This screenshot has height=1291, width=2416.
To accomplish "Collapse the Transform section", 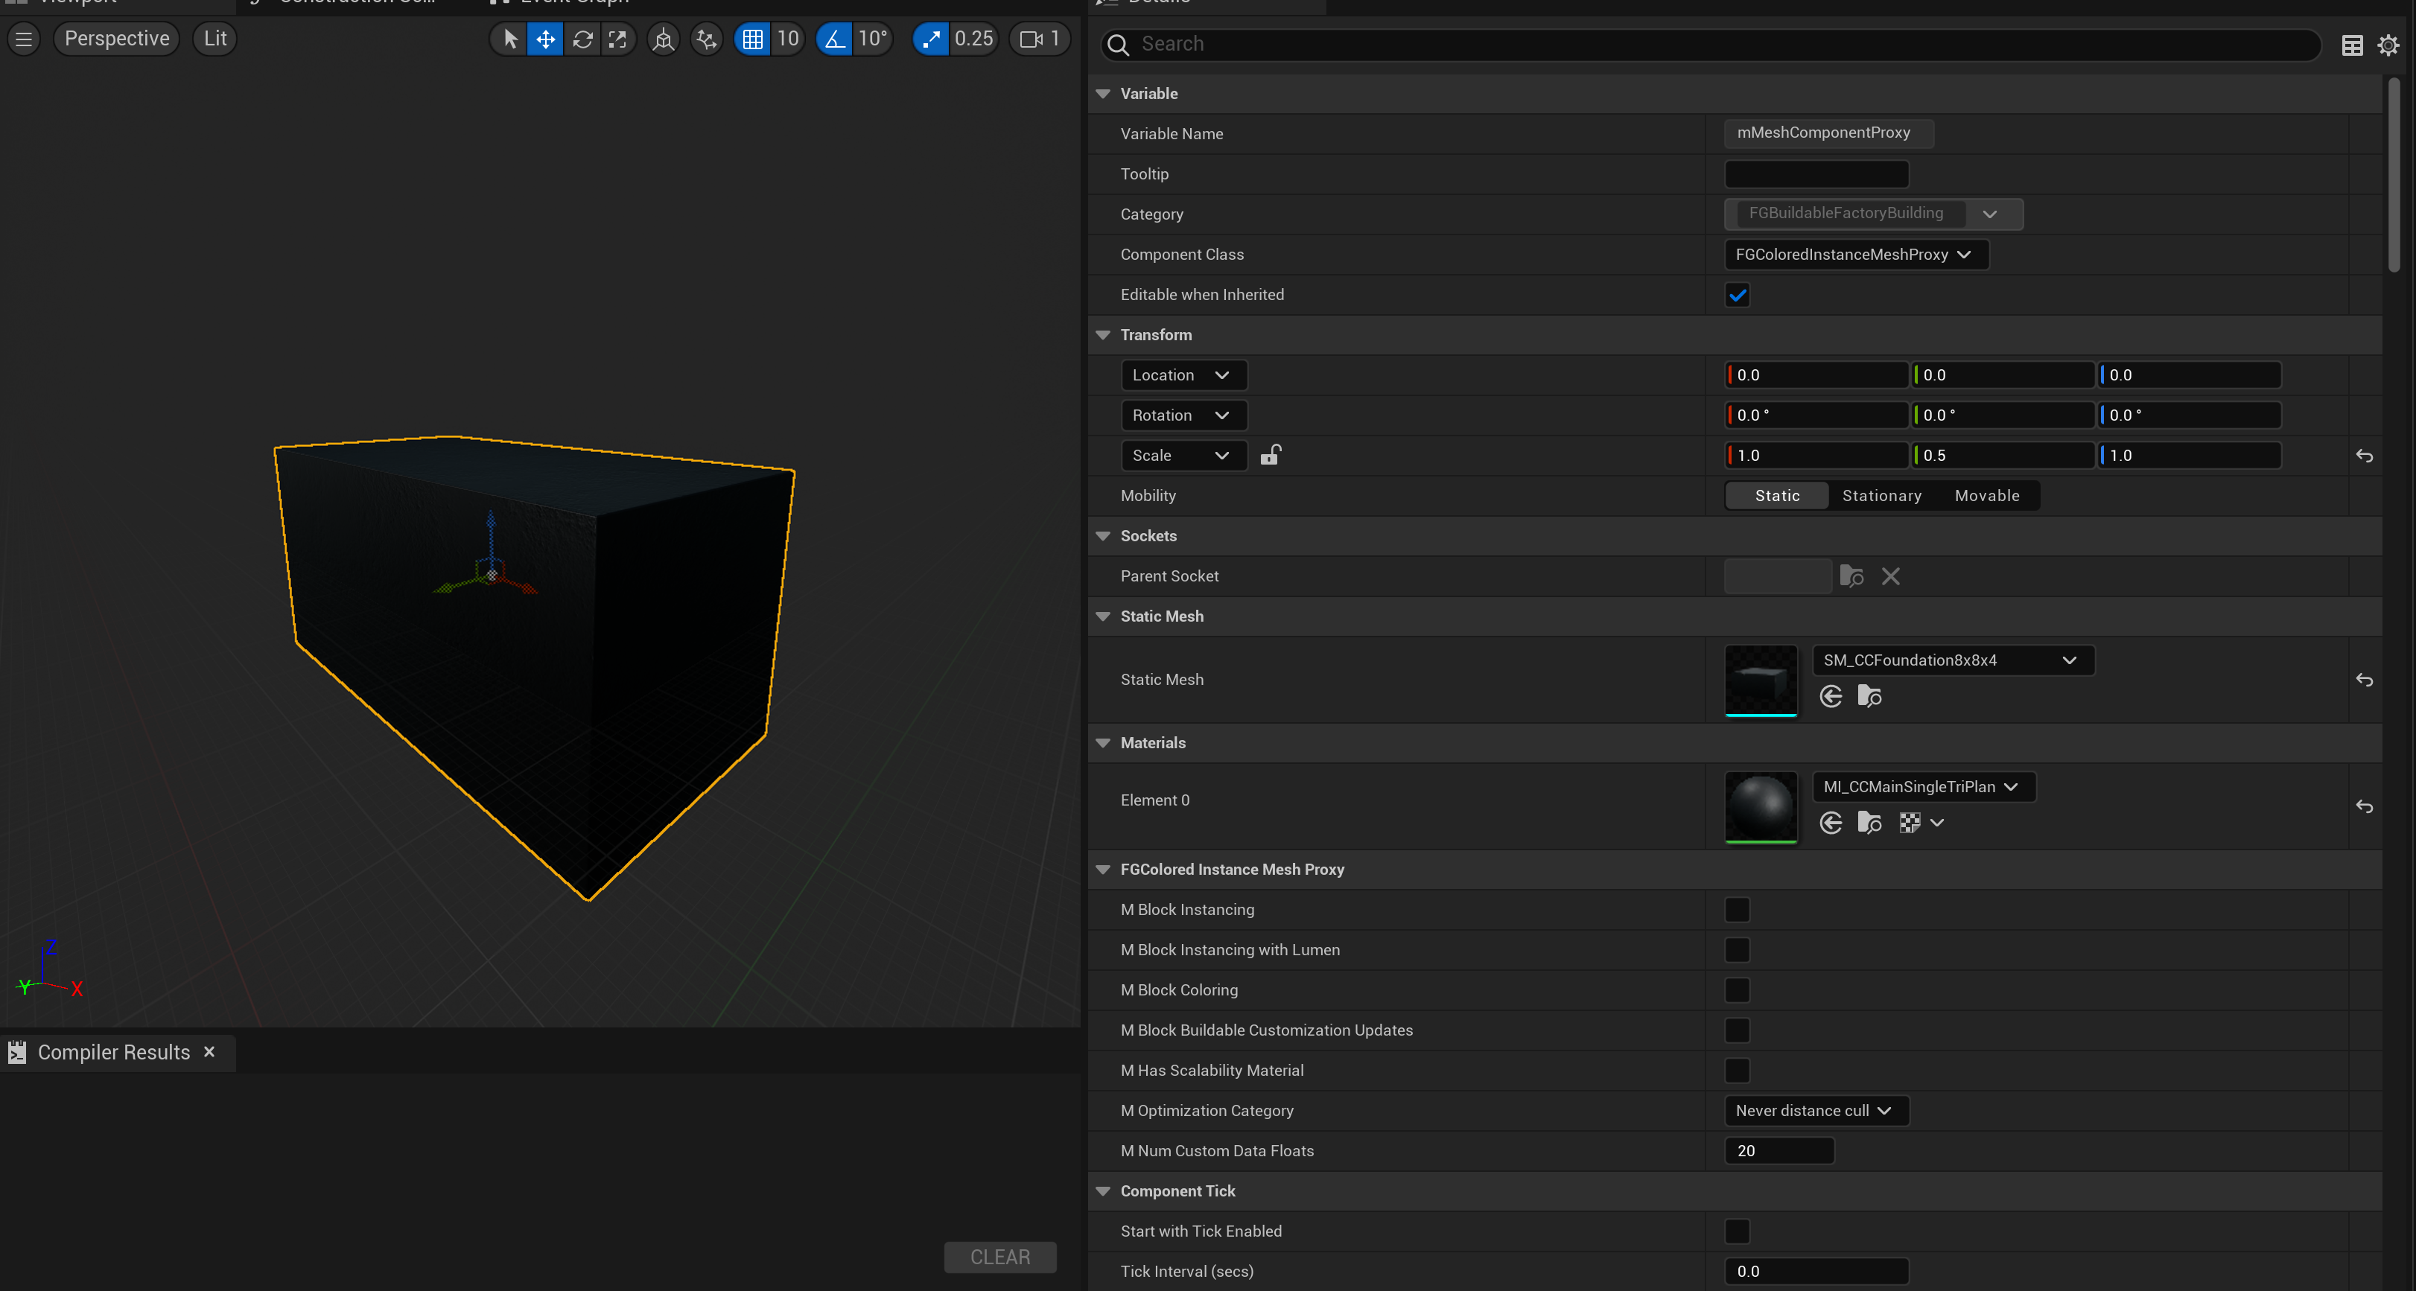I will (x=1104, y=335).
